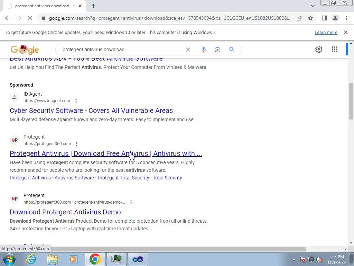Open the monitor app in taskbar

[x=116, y=259]
